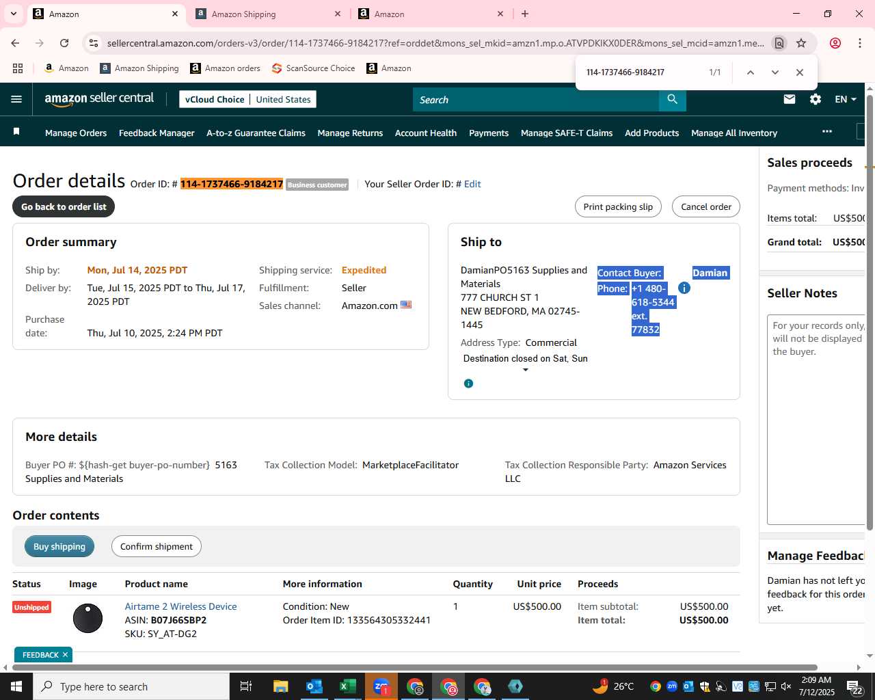Image resolution: width=875 pixels, height=700 pixels.
Task: Open Payments menu item
Action: [489, 133]
